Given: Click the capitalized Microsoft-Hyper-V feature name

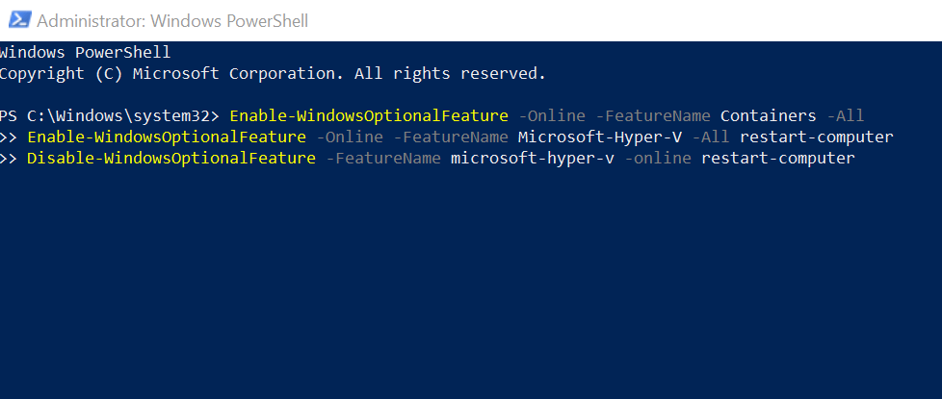Looking at the screenshot, I should tap(600, 137).
